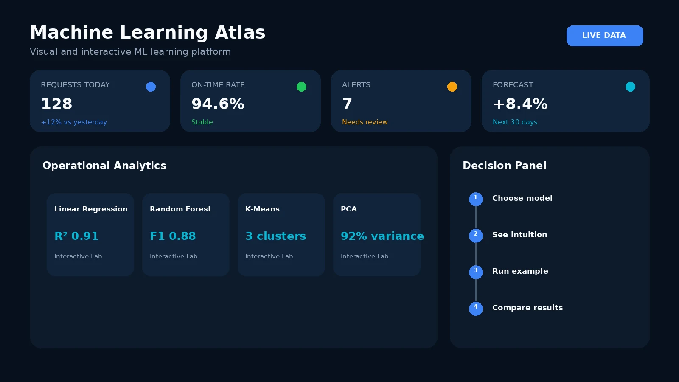This screenshot has height=382, width=679.
Task: Click the '92% variance' metric
Action: [x=382, y=236]
